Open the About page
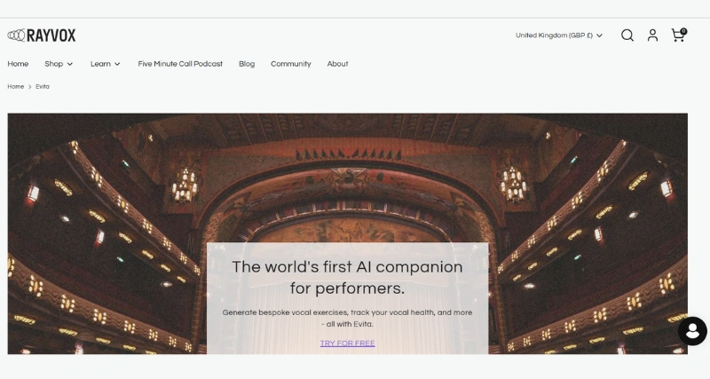 tap(337, 64)
